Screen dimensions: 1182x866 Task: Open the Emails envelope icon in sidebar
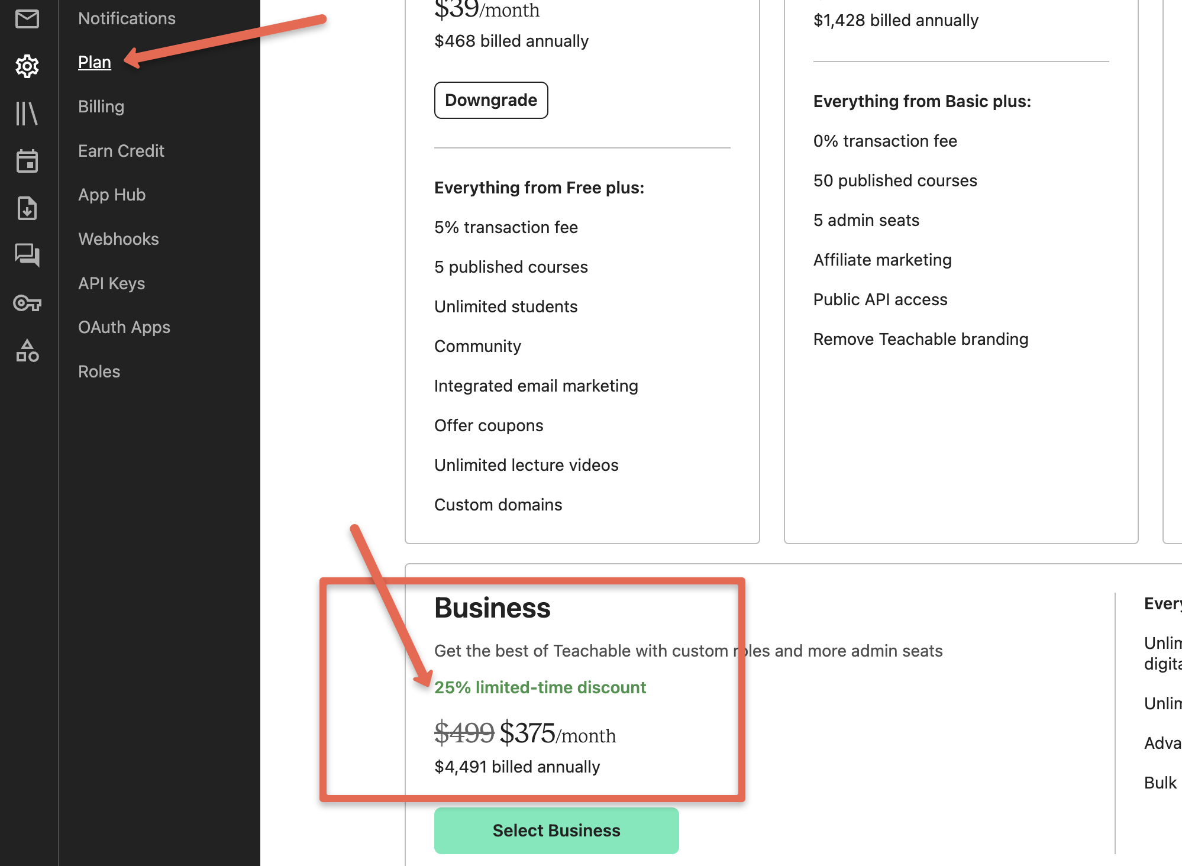(x=27, y=19)
